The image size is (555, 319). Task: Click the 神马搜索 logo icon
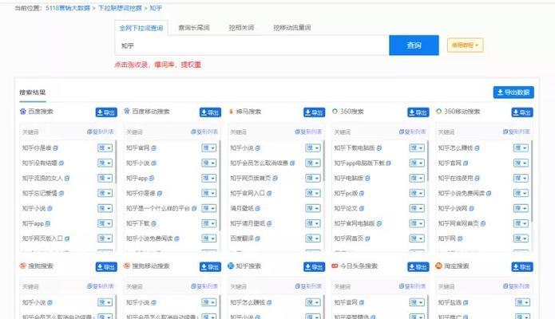point(231,112)
